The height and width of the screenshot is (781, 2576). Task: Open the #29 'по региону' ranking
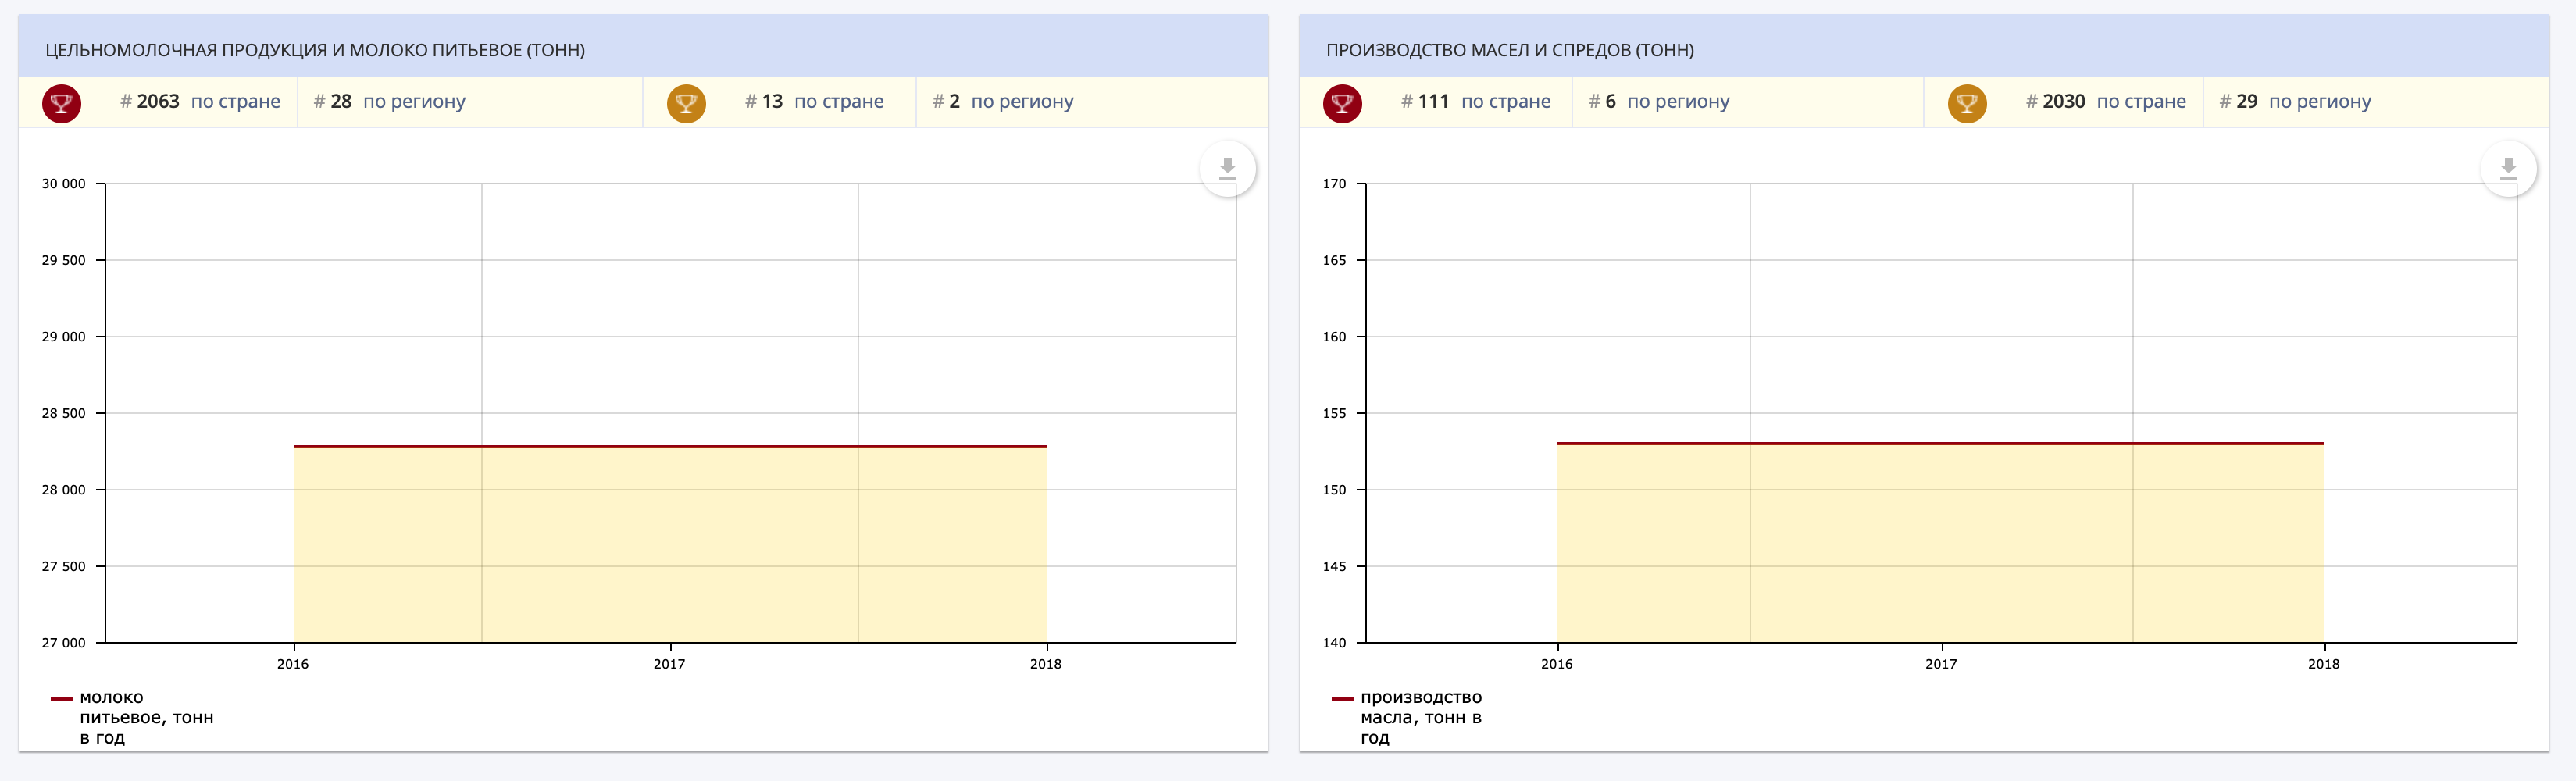2295,102
